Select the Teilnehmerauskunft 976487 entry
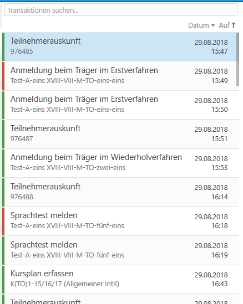The height and width of the screenshot is (304, 243). (x=121, y=134)
